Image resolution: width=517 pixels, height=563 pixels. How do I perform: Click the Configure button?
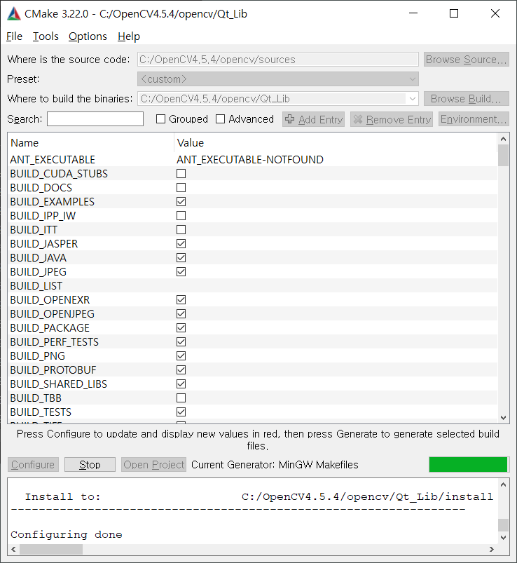click(33, 464)
